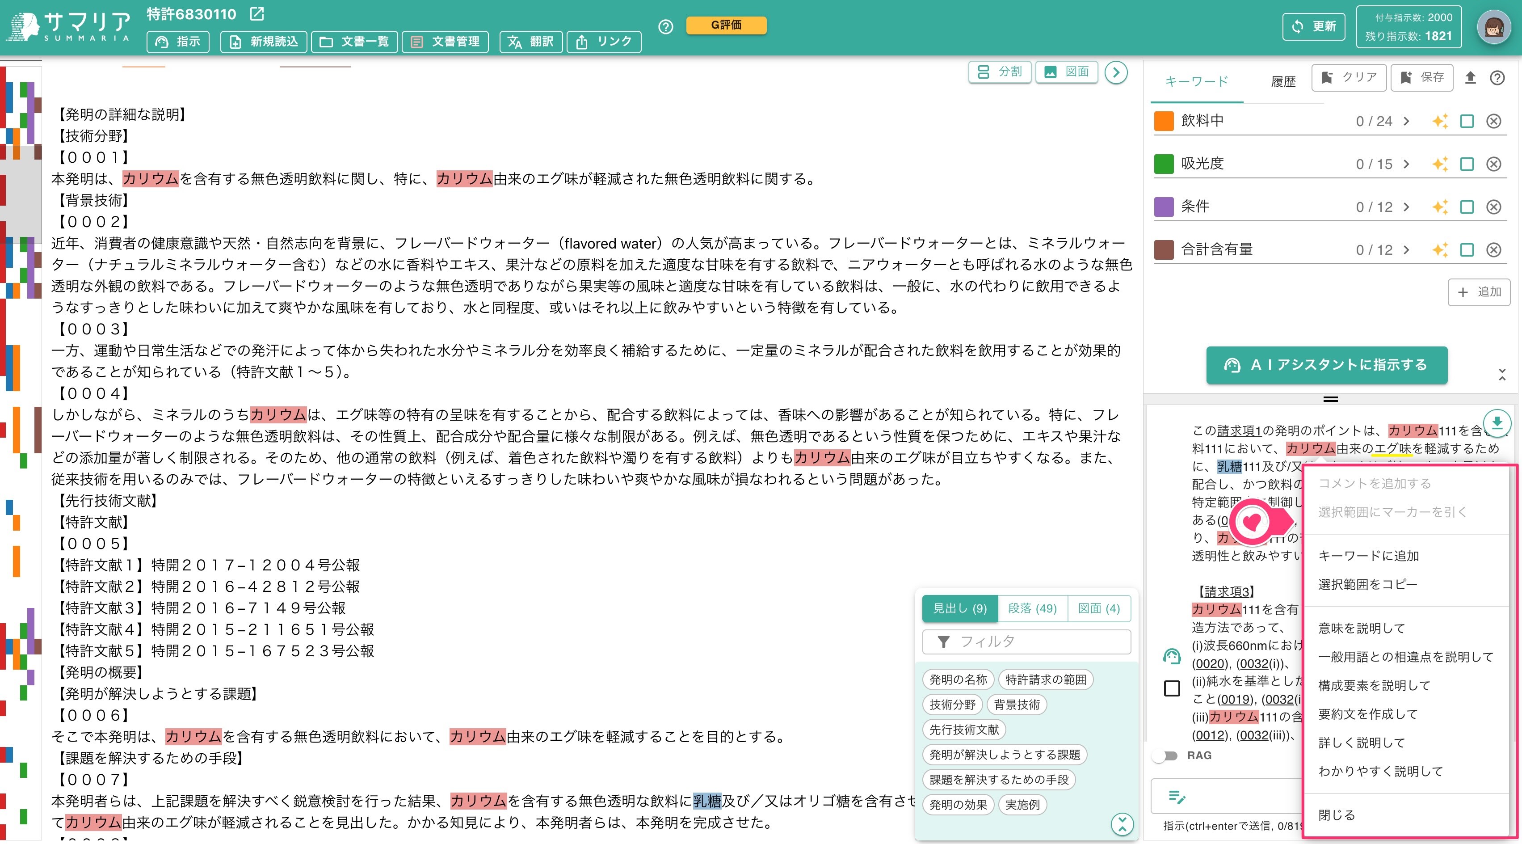Click the purple 条件 color swatch
Image resolution: width=1522 pixels, height=844 pixels.
[1163, 207]
